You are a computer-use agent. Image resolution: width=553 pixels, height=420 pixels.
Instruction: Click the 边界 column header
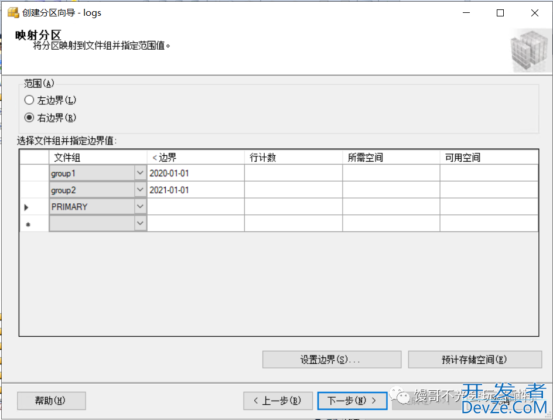(x=196, y=157)
